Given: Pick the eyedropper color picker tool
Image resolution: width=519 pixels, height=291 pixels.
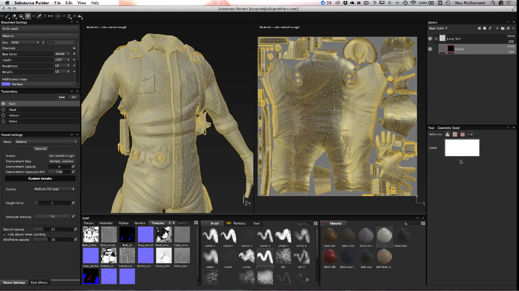Looking at the screenshot, I should click(39, 16).
